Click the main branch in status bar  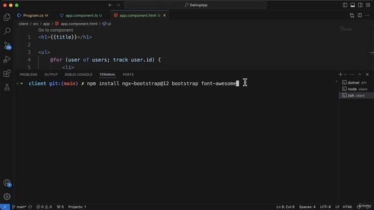point(19,207)
